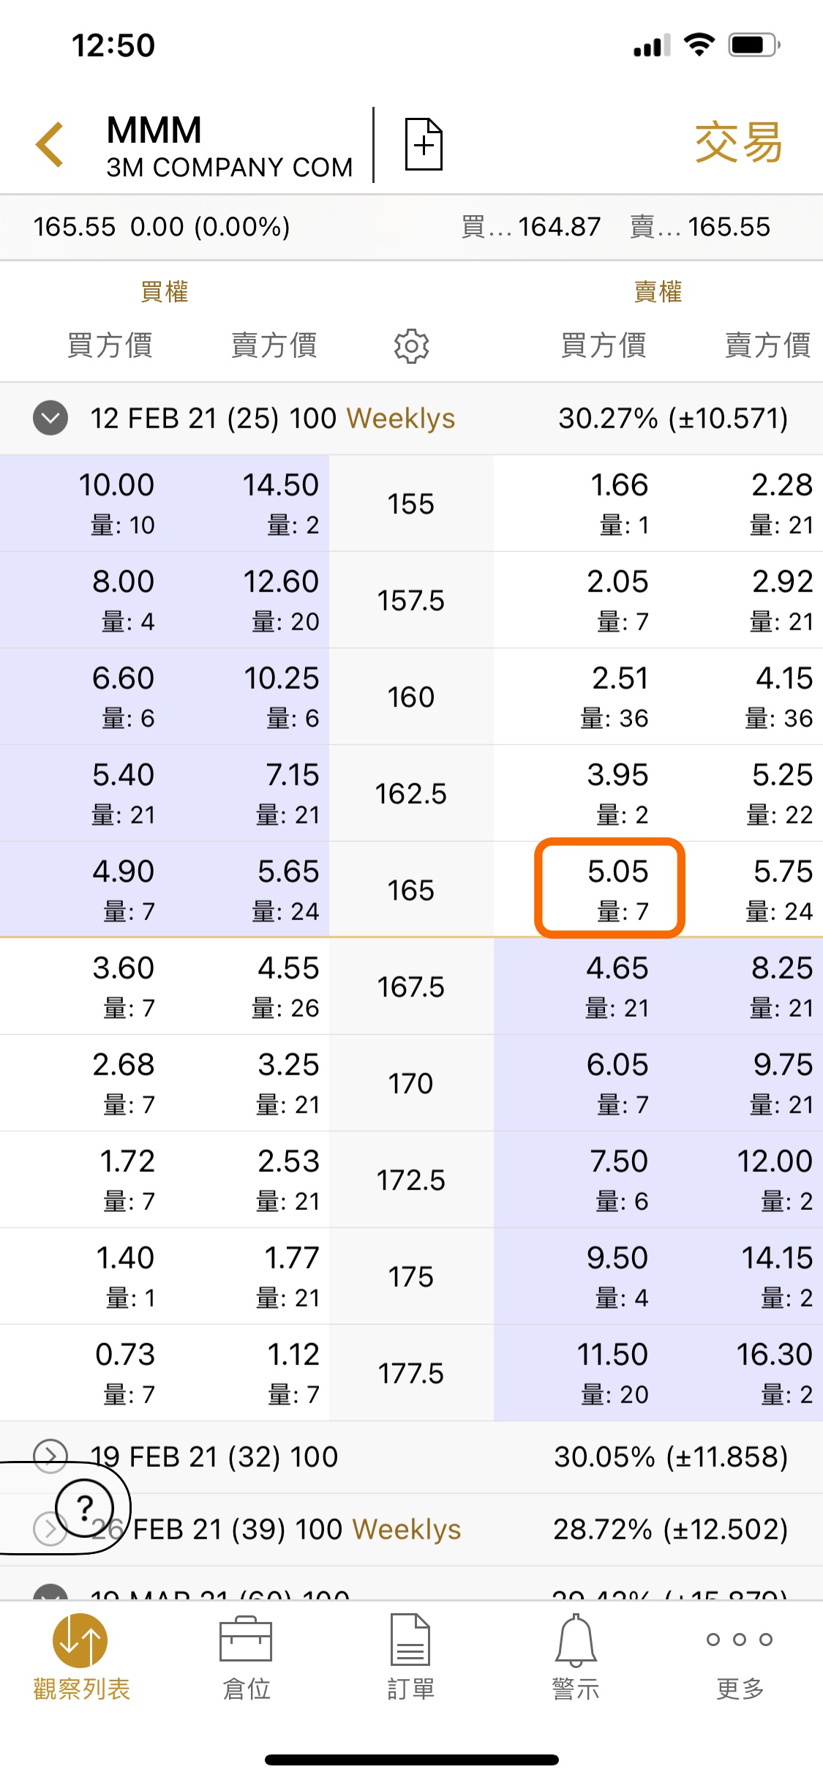Open the 訂單 orders tab

(411, 1658)
